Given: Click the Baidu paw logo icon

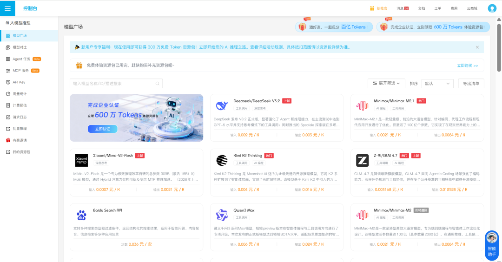Looking at the screenshot, I should [x=81, y=215].
